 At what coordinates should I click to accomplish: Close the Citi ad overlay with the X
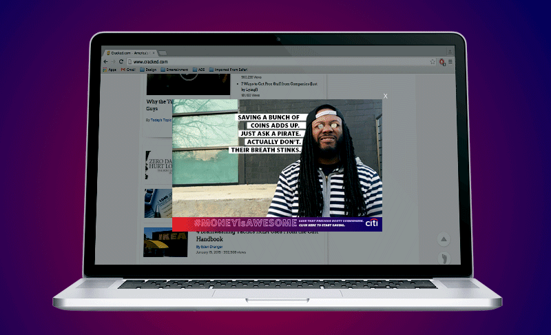386,96
